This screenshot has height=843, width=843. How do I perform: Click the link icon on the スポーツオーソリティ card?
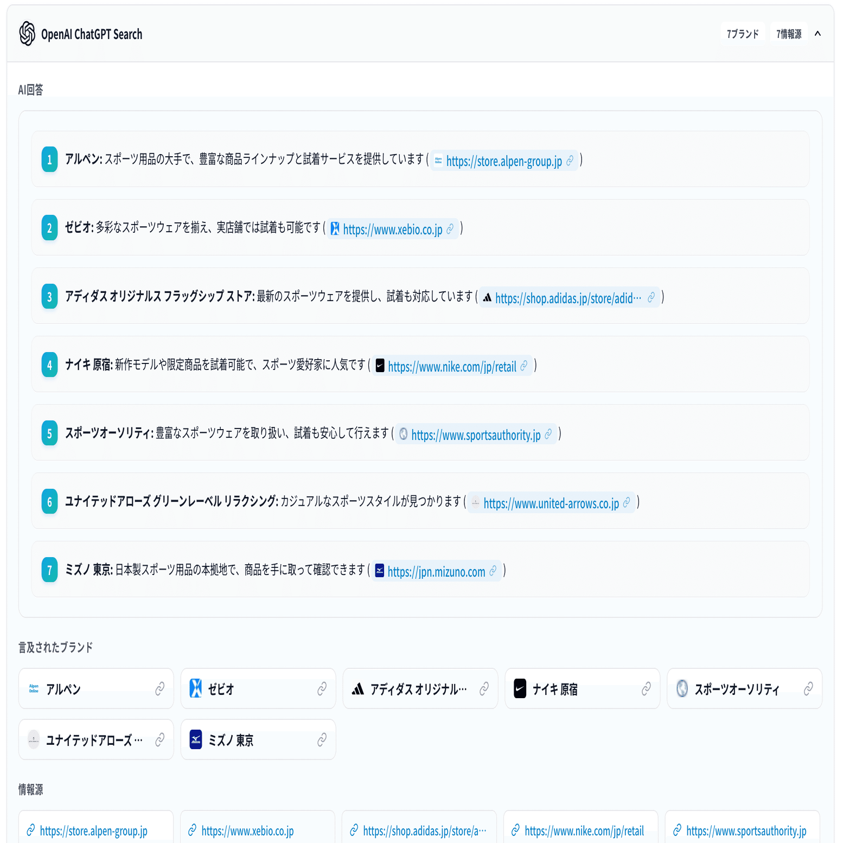click(x=809, y=689)
